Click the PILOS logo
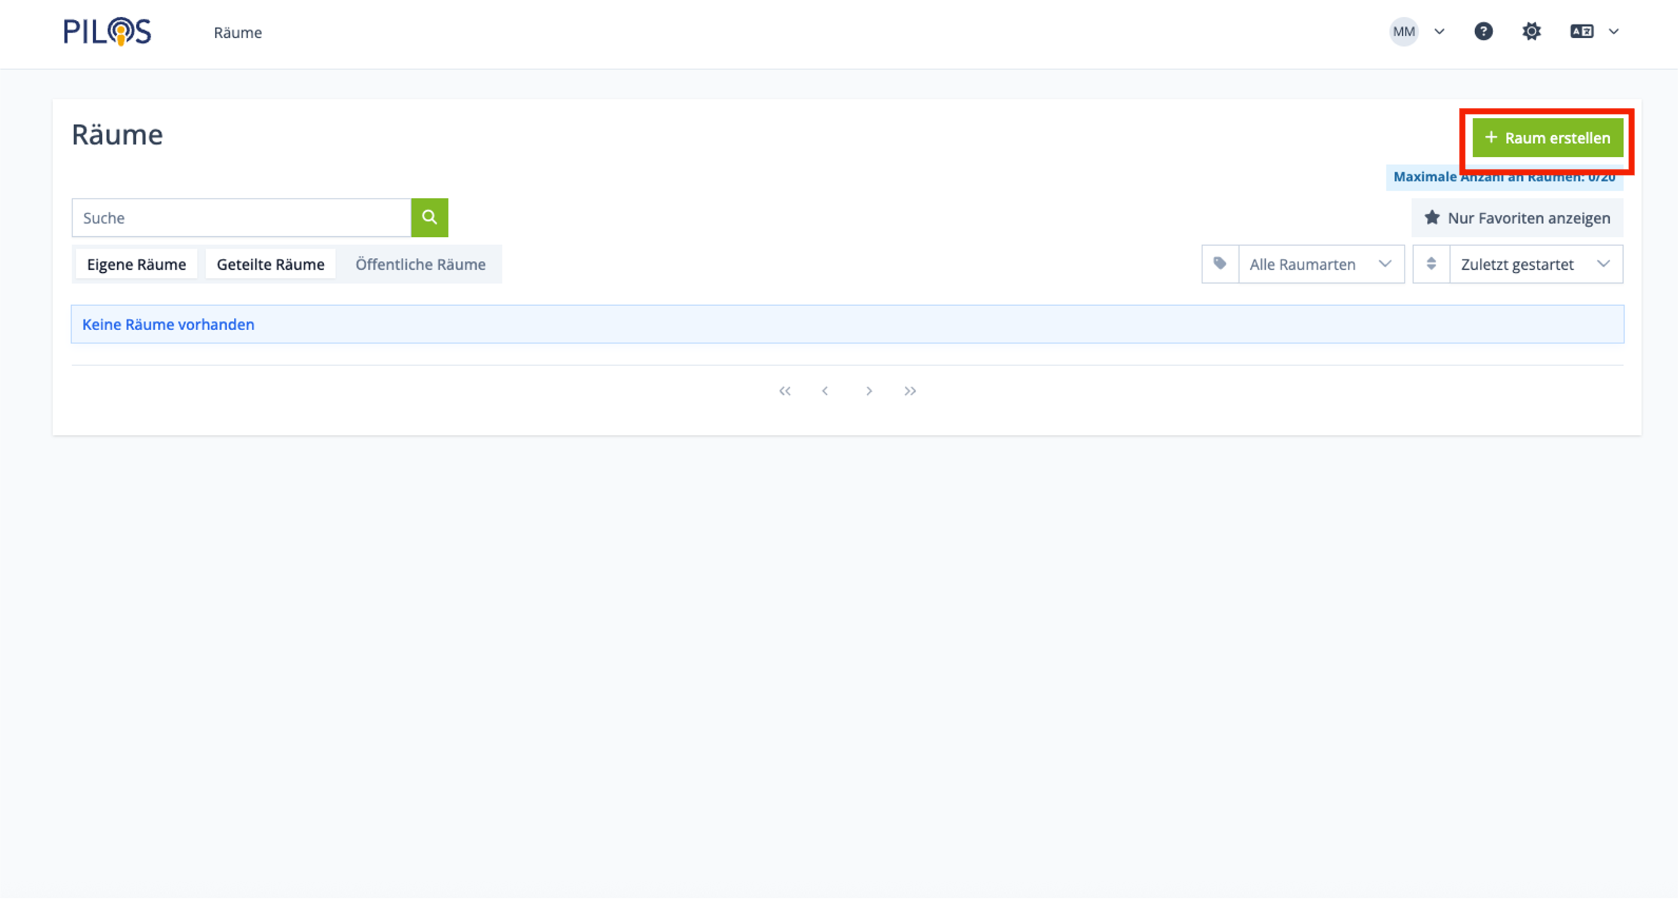 108,31
